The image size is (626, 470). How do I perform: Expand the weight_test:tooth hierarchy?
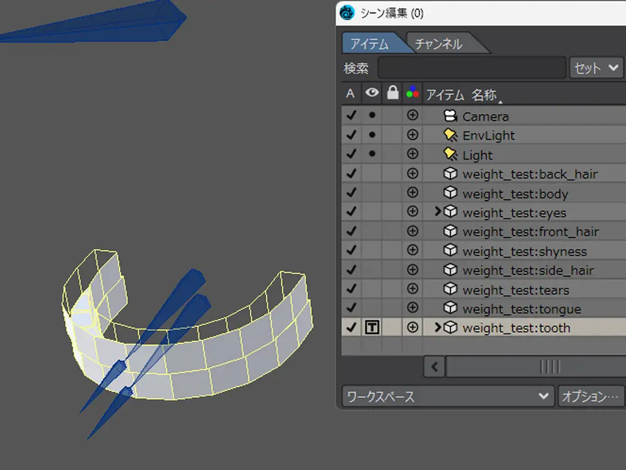438,328
